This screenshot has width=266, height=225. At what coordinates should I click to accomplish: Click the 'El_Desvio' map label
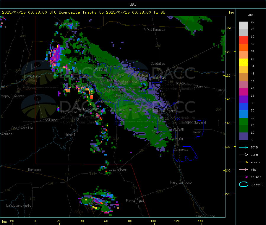[69, 112]
